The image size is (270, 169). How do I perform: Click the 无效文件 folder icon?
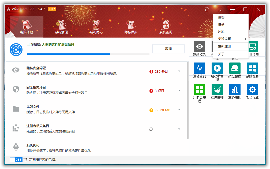coord(16,109)
